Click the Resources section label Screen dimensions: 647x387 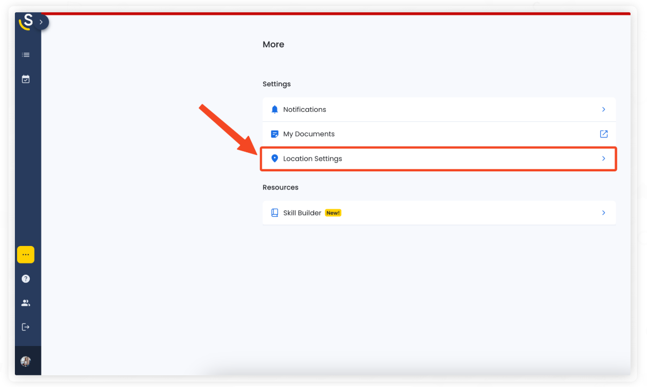click(280, 187)
